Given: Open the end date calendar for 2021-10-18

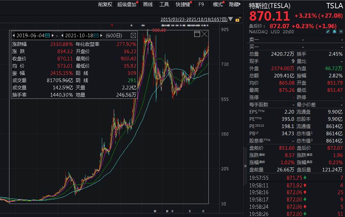Looking at the screenshot, I should click(x=96, y=35).
